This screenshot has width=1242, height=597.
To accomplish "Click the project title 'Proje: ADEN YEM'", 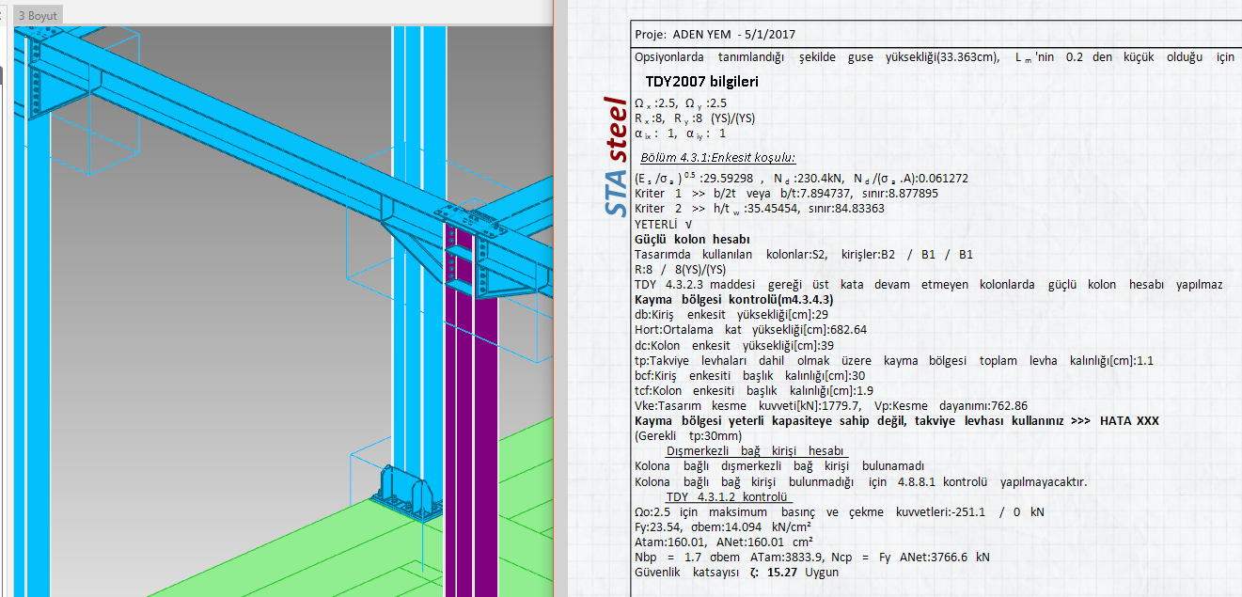I will [715, 34].
